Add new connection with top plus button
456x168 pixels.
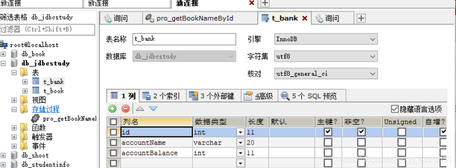(265, 3)
